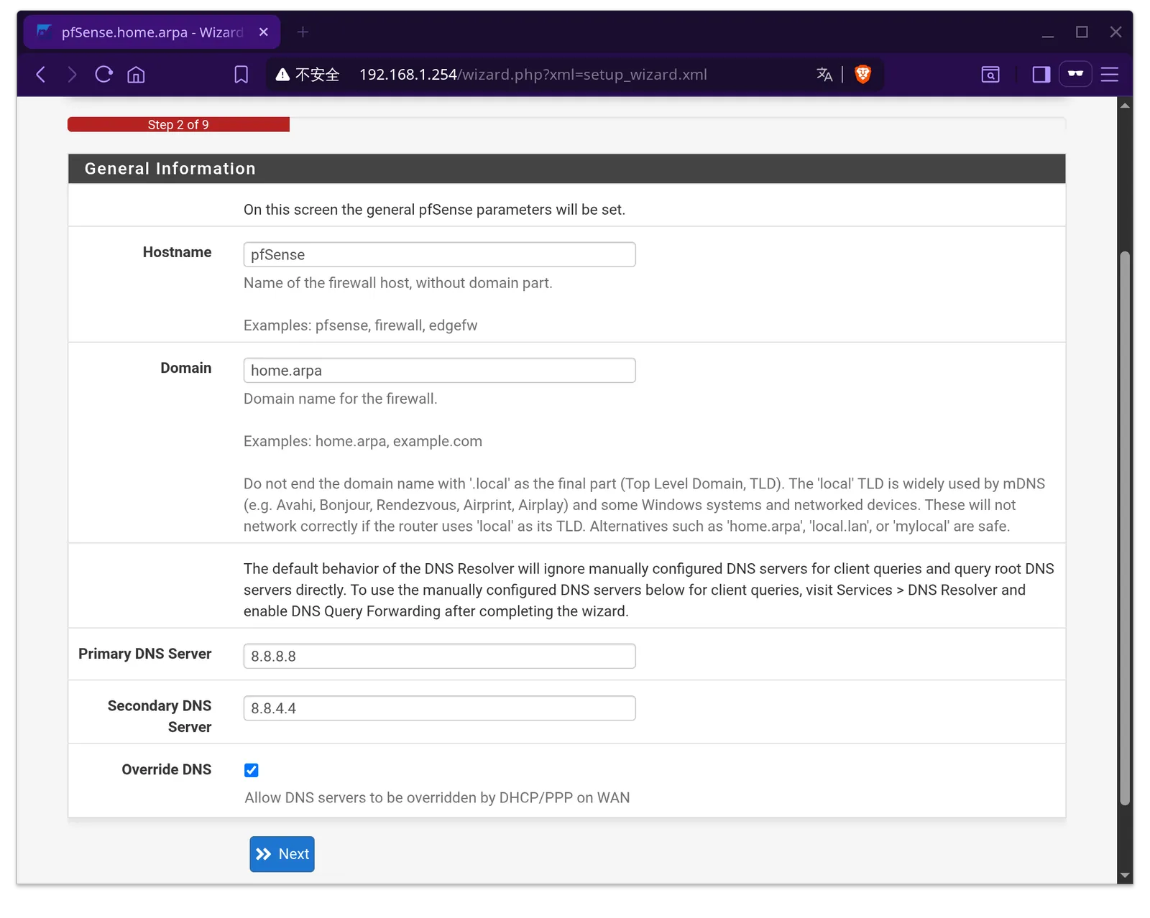The height and width of the screenshot is (918, 1150).
Task: Click the page vertical scrollbar thumb
Action: tap(1125, 528)
